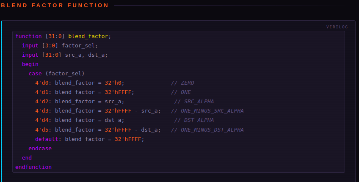Screen dimensions: 359x182
Task: Click the 4'd0 case label
Action: (41, 83)
